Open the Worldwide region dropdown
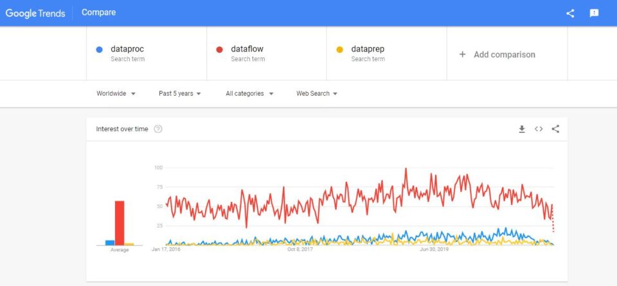 [x=116, y=94]
